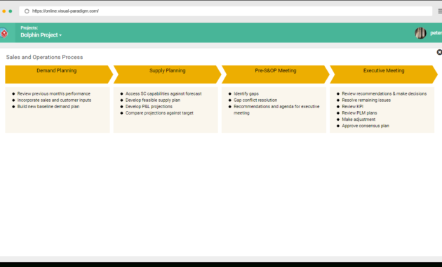This screenshot has height=267, width=442.
Task: Select the Demand Planning chevron step
Action: [59, 74]
